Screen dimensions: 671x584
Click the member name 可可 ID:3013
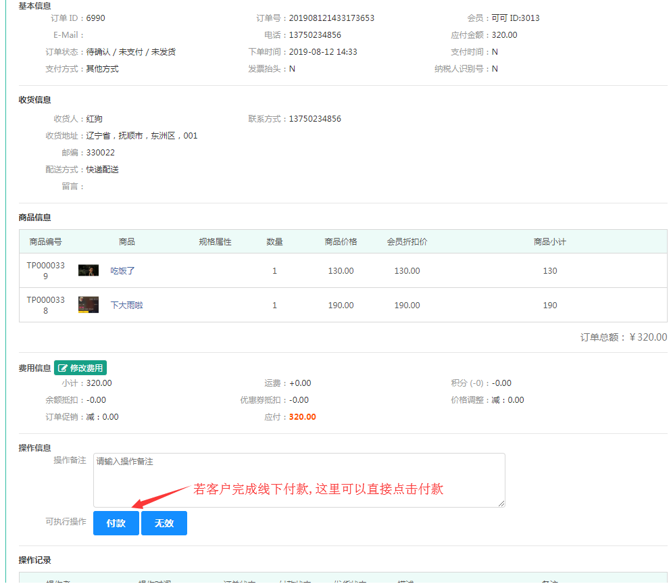point(516,18)
